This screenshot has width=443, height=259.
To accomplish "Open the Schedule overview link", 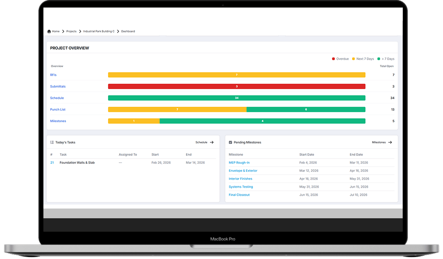I will 57,98.
